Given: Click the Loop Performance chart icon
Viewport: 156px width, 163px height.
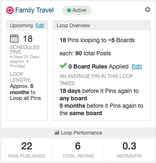Looking at the screenshot, I should 57,132.
